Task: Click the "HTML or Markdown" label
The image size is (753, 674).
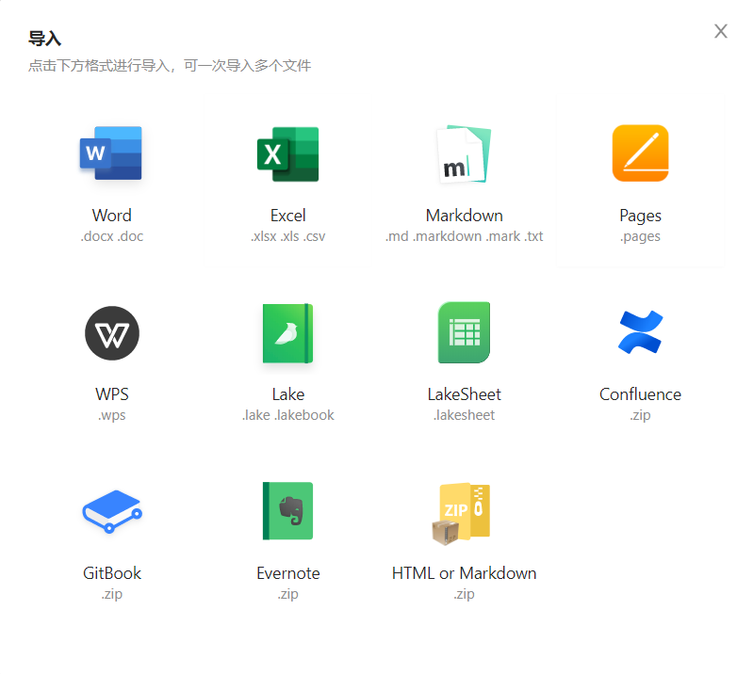Action: click(x=464, y=573)
